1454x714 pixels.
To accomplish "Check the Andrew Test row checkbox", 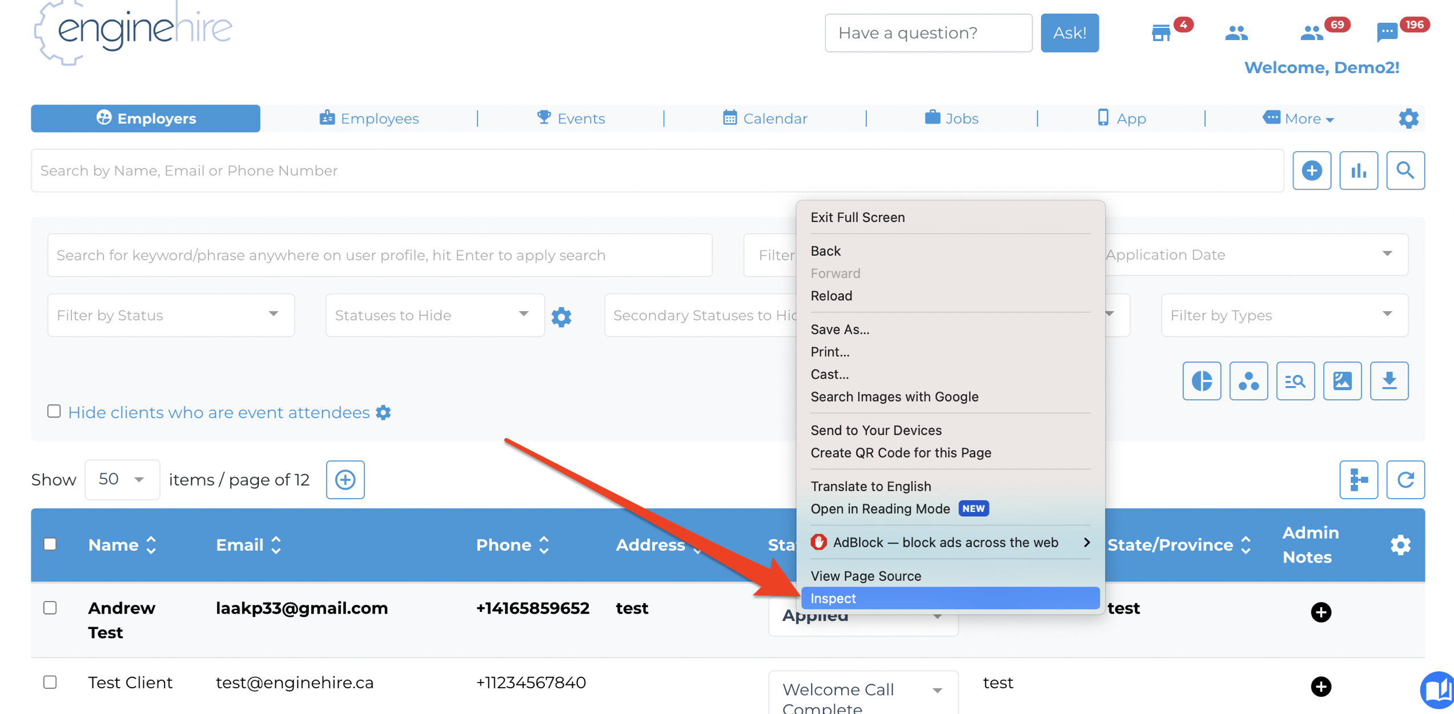I will point(50,607).
